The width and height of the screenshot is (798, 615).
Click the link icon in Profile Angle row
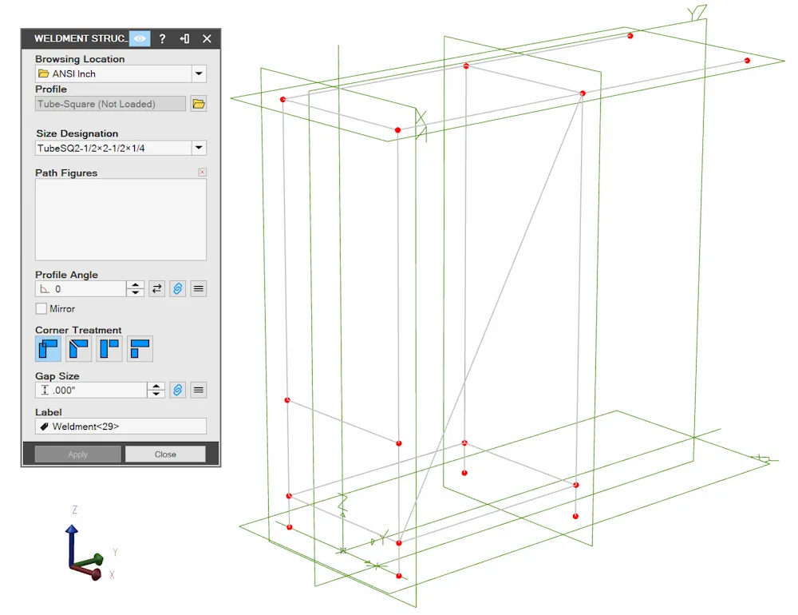coord(178,289)
